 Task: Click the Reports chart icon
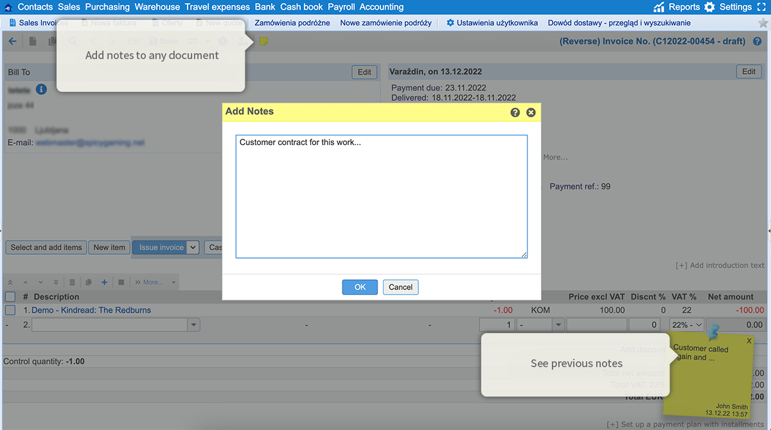pyautogui.click(x=659, y=7)
